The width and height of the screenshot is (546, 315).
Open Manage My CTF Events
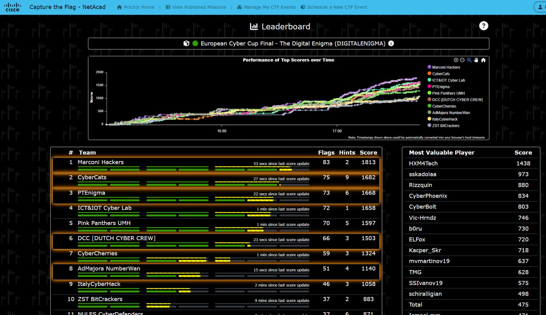pyautogui.click(x=266, y=7)
